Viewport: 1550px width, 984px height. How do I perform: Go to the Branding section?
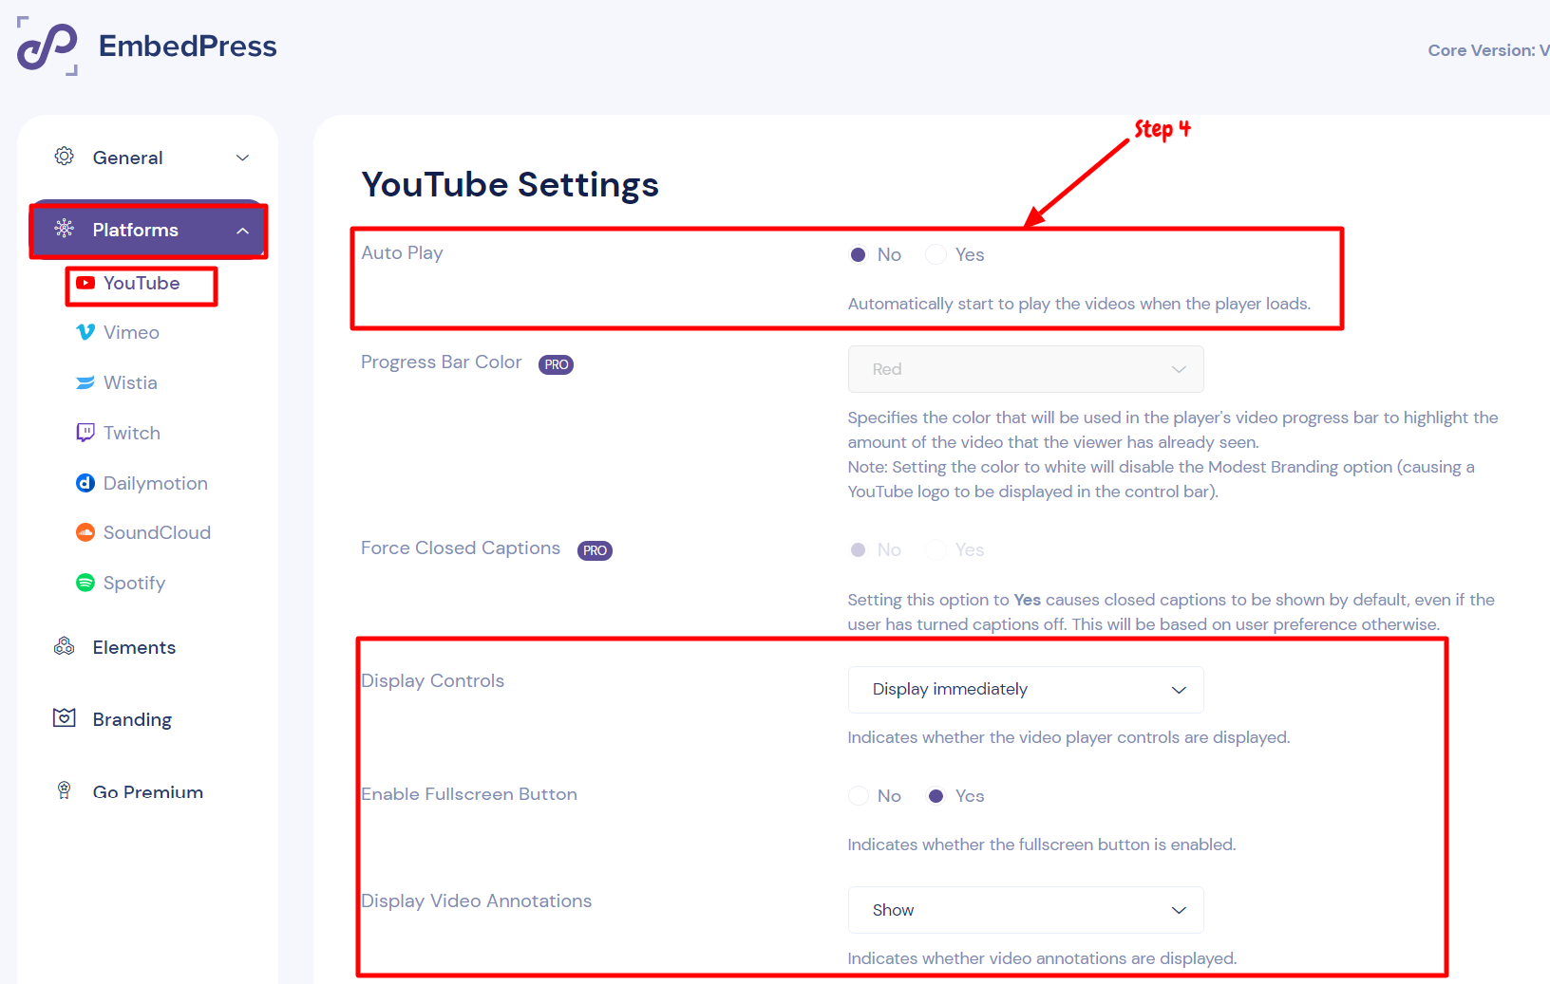pos(132,719)
